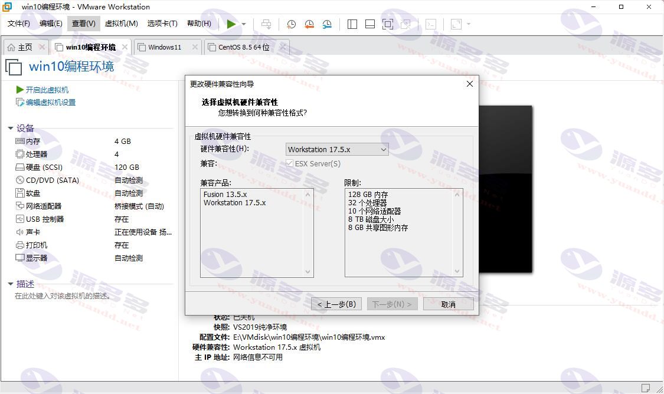Open the 编辑(E) menu
Image resolution: width=664 pixels, height=394 pixels.
click(51, 24)
